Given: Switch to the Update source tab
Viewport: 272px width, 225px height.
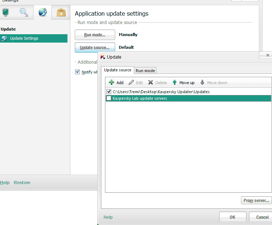Looking at the screenshot, I should [x=117, y=70].
